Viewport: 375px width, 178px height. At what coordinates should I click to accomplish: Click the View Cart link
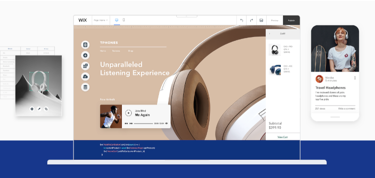coord(283,137)
